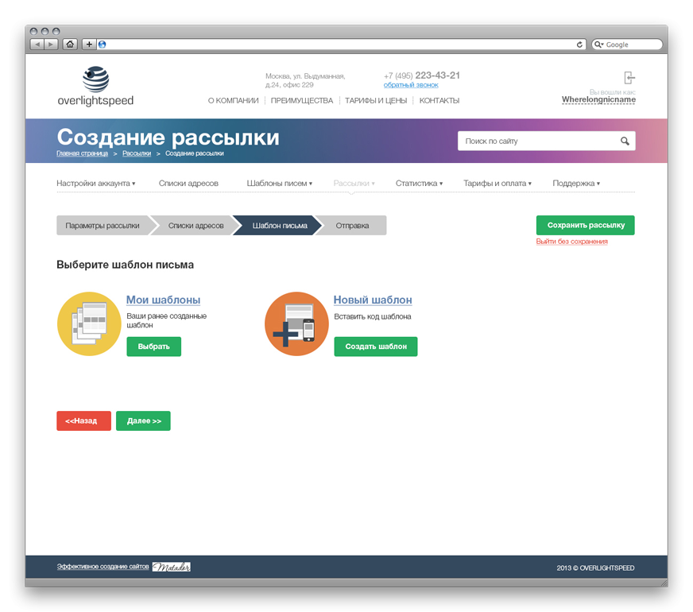Click the 'Сохранить рассылку' button
The width and height of the screenshot is (693, 612).
pyautogui.click(x=586, y=226)
